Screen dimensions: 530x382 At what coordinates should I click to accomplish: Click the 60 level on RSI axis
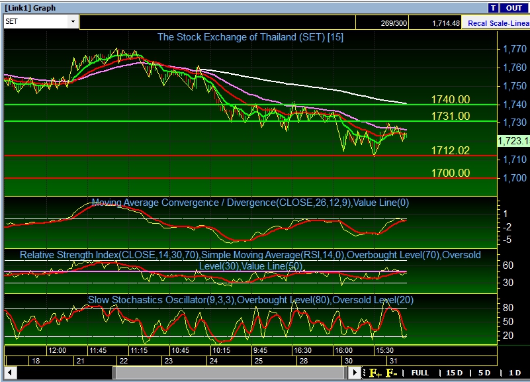508,265
